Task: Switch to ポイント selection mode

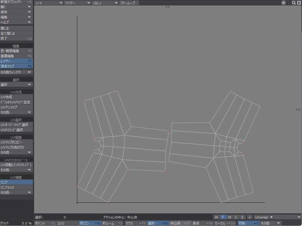Action: 44,223
